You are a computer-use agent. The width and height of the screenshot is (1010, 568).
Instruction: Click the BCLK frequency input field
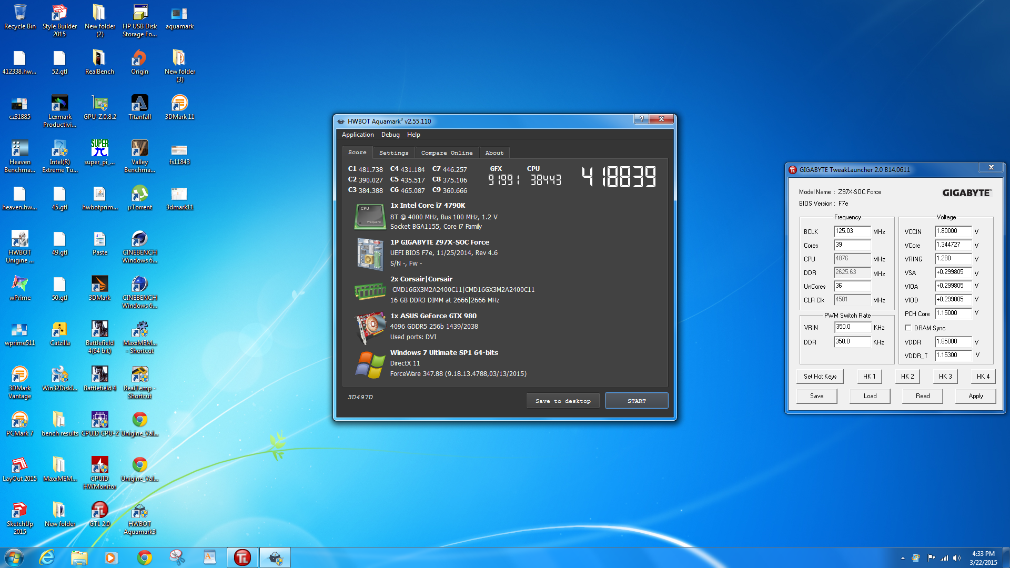[852, 231]
